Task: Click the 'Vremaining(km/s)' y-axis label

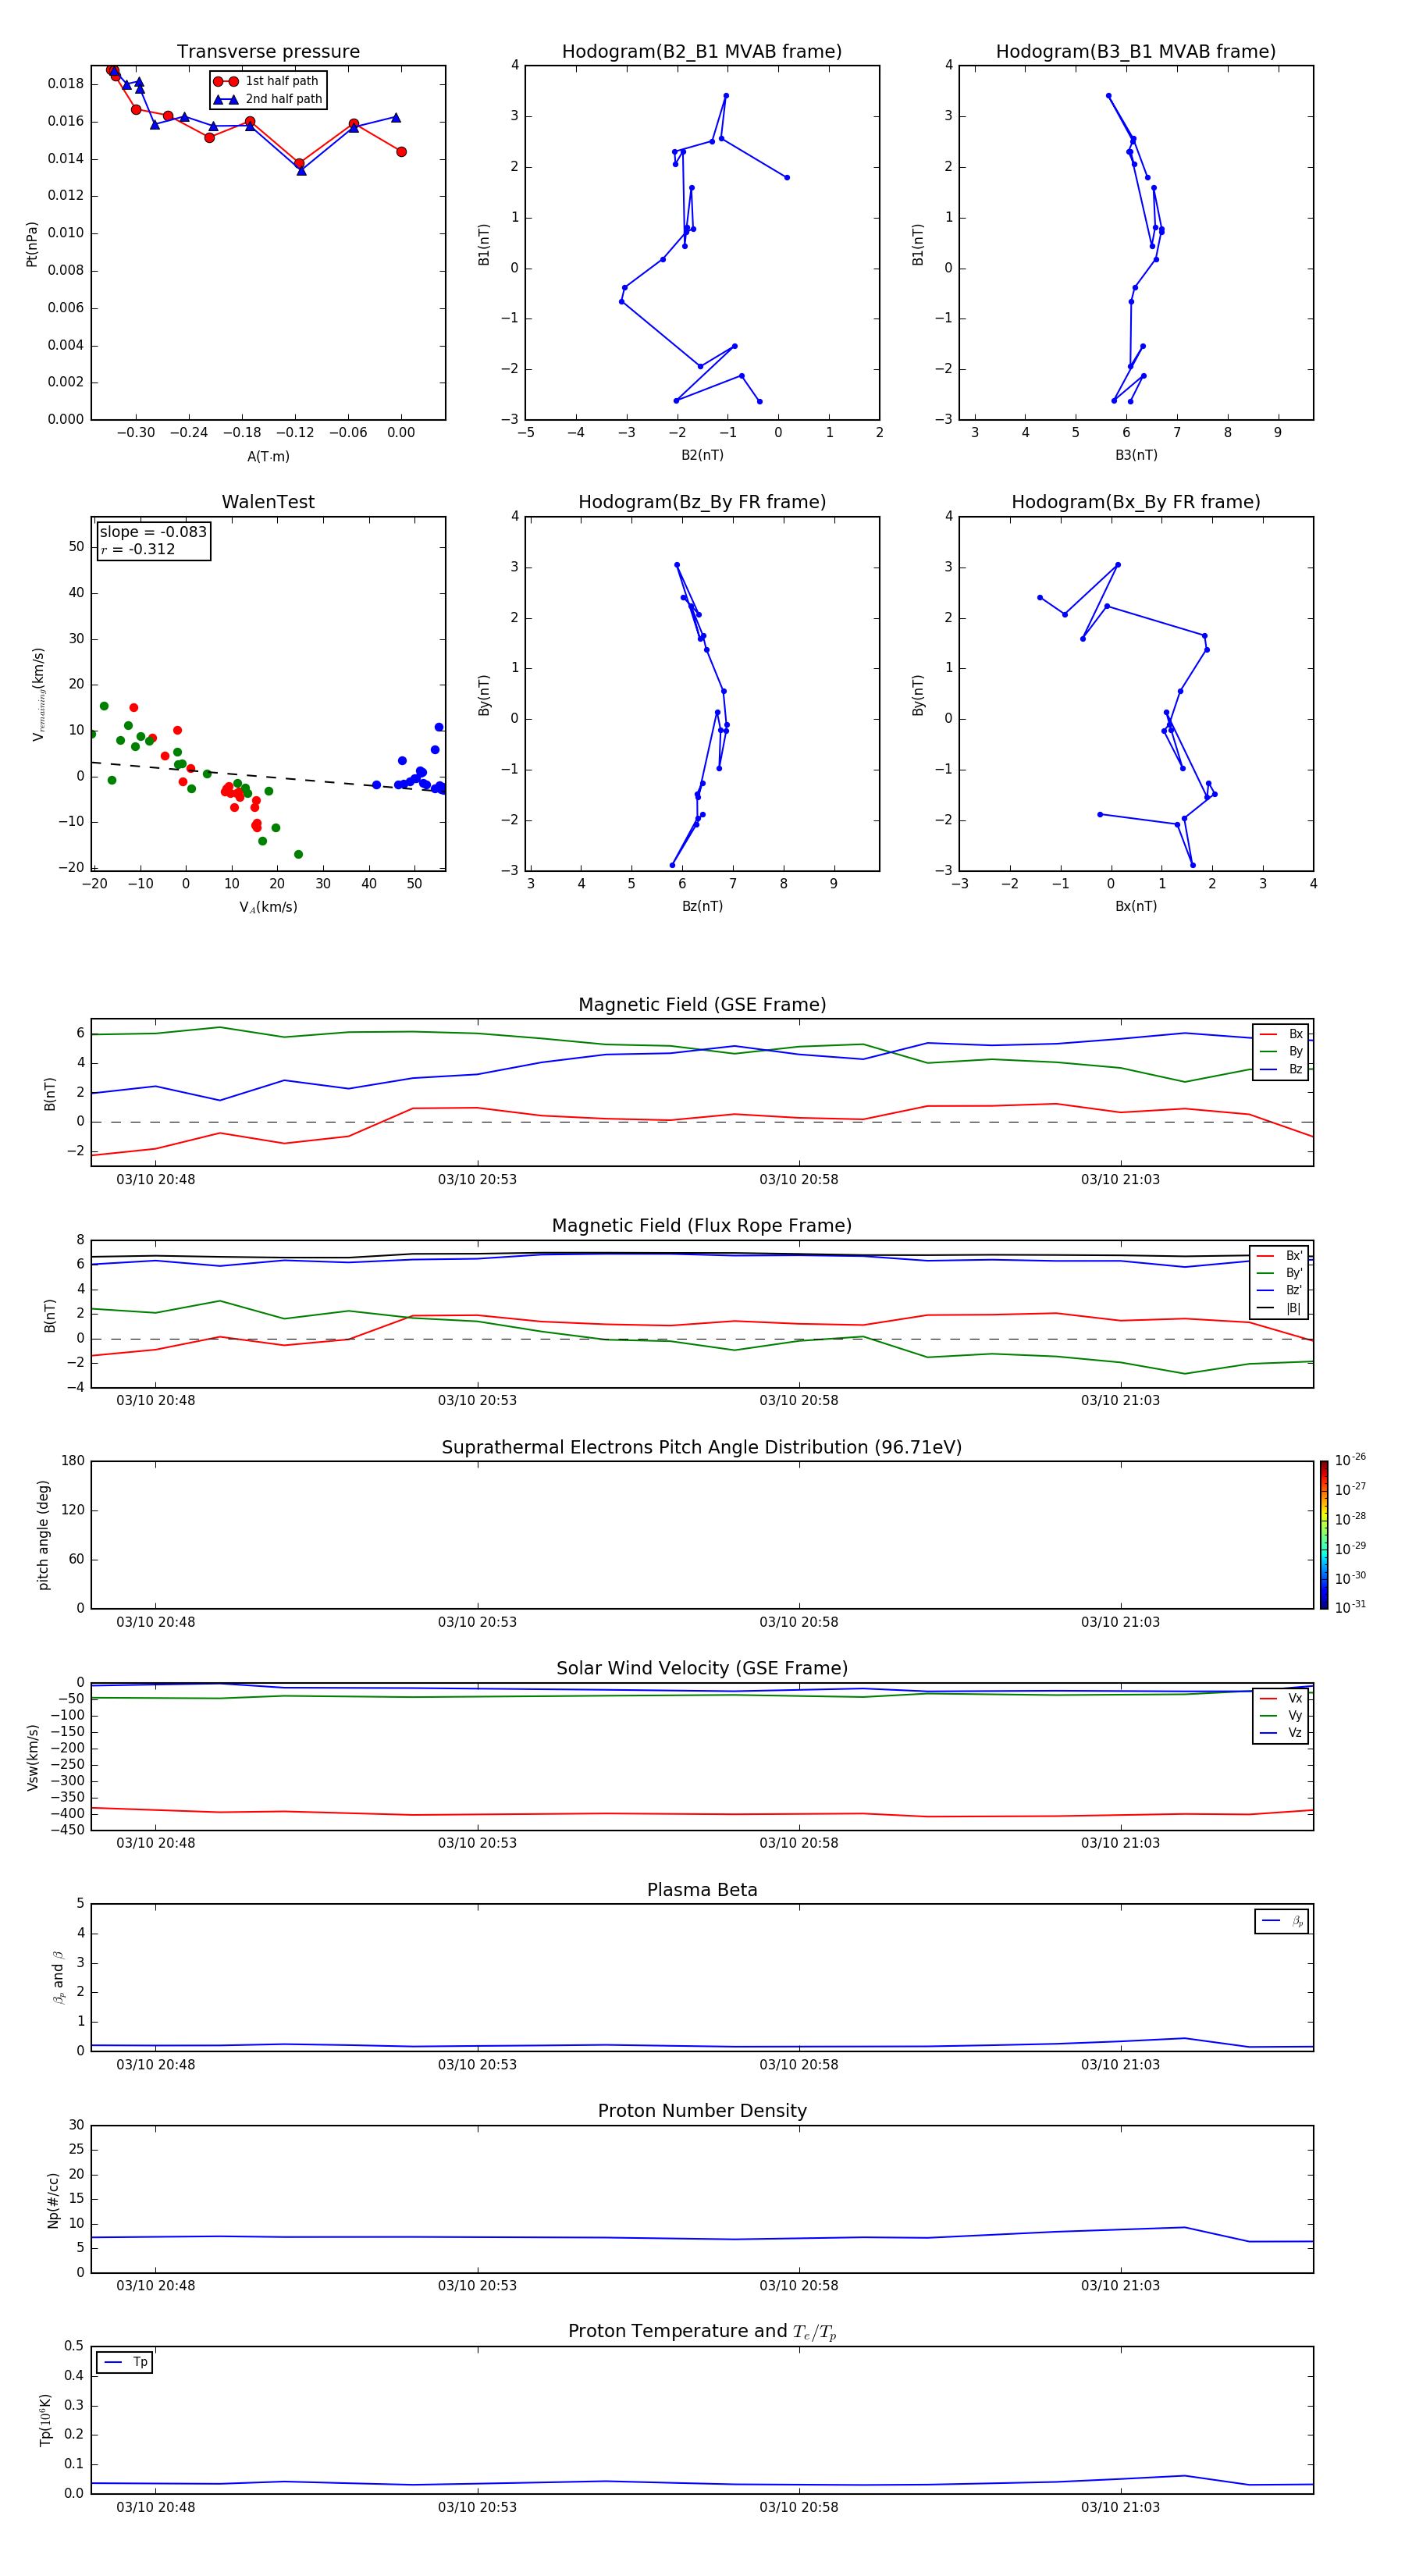Action: pyautogui.click(x=39, y=694)
